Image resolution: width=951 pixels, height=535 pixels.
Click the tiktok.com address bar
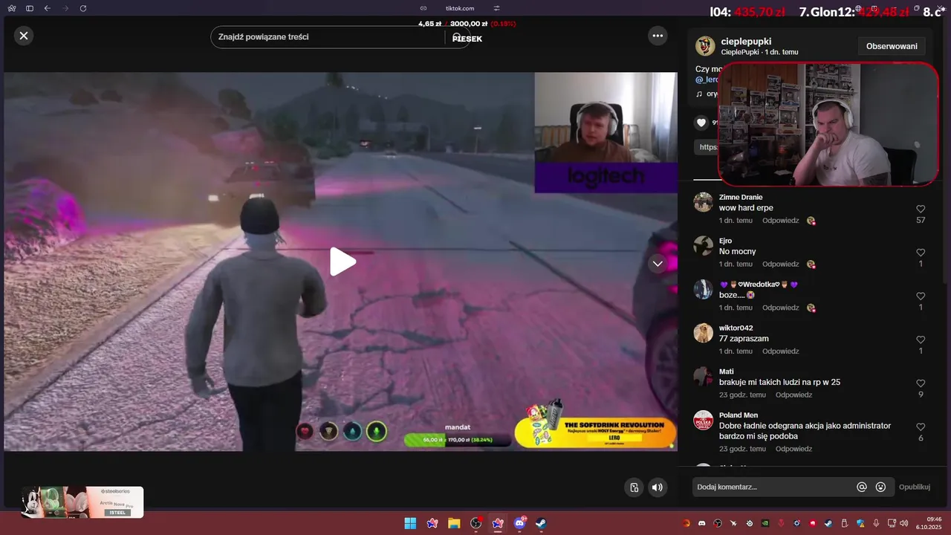(460, 8)
